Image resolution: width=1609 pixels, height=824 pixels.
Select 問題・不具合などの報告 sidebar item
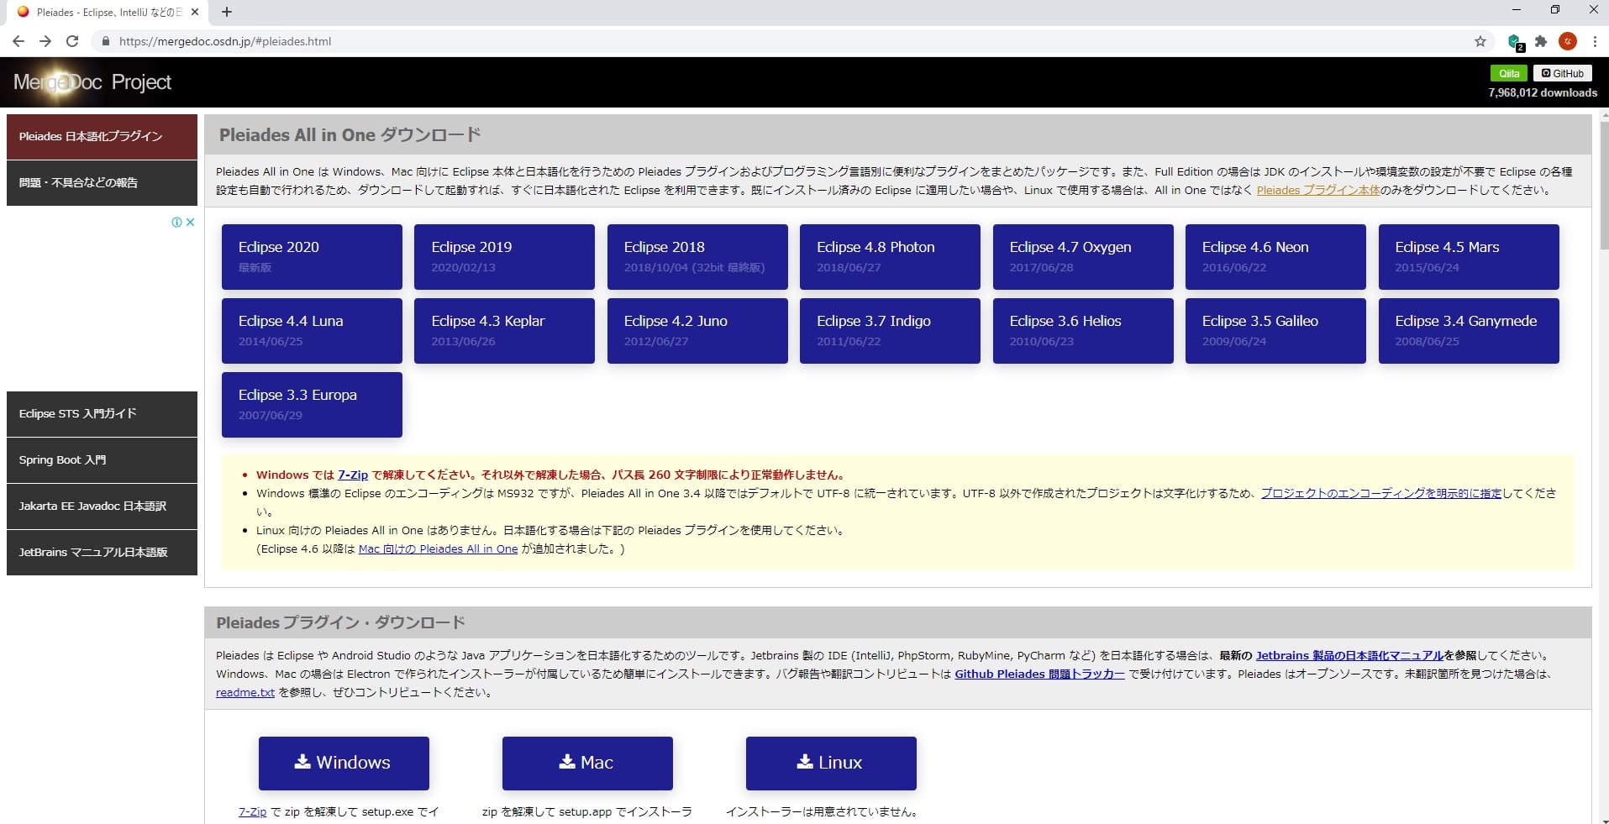click(102, 182)
